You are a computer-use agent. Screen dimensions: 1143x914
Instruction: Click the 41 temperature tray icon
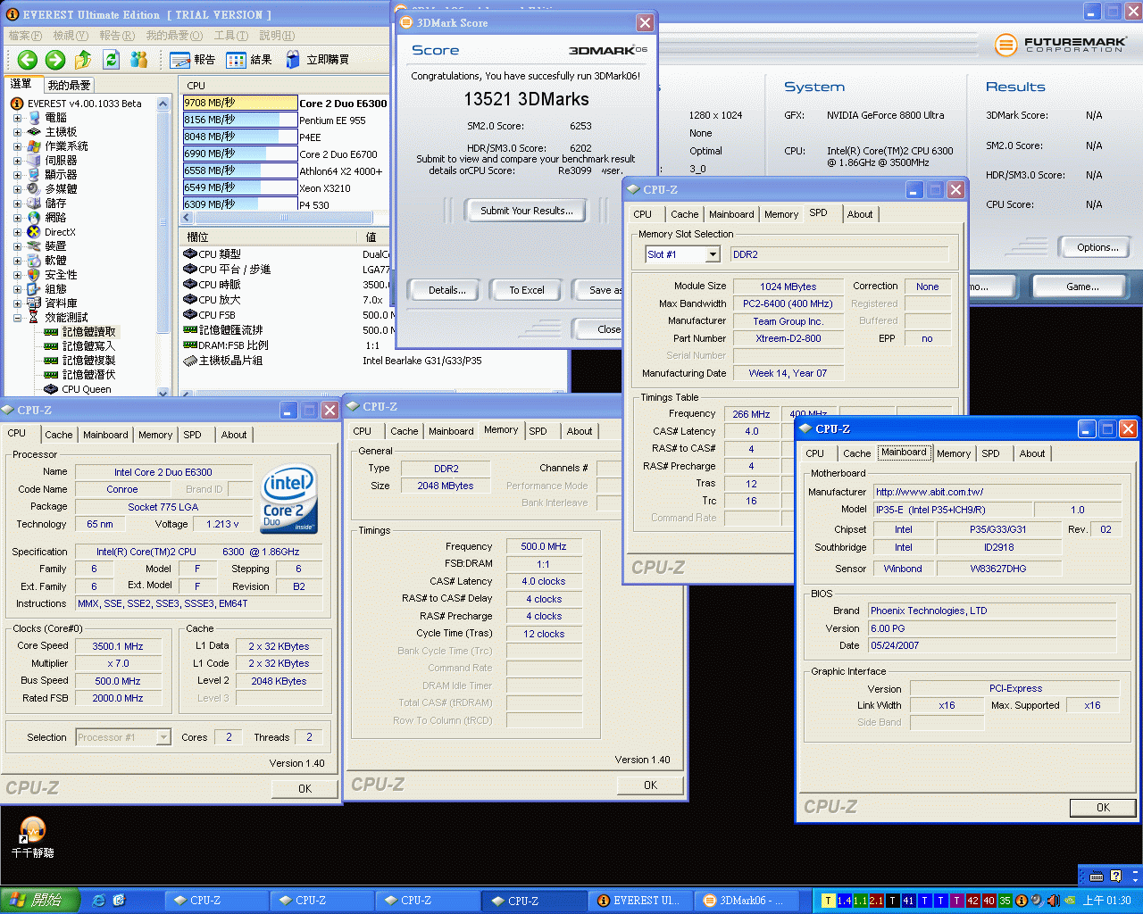point(908,901)
